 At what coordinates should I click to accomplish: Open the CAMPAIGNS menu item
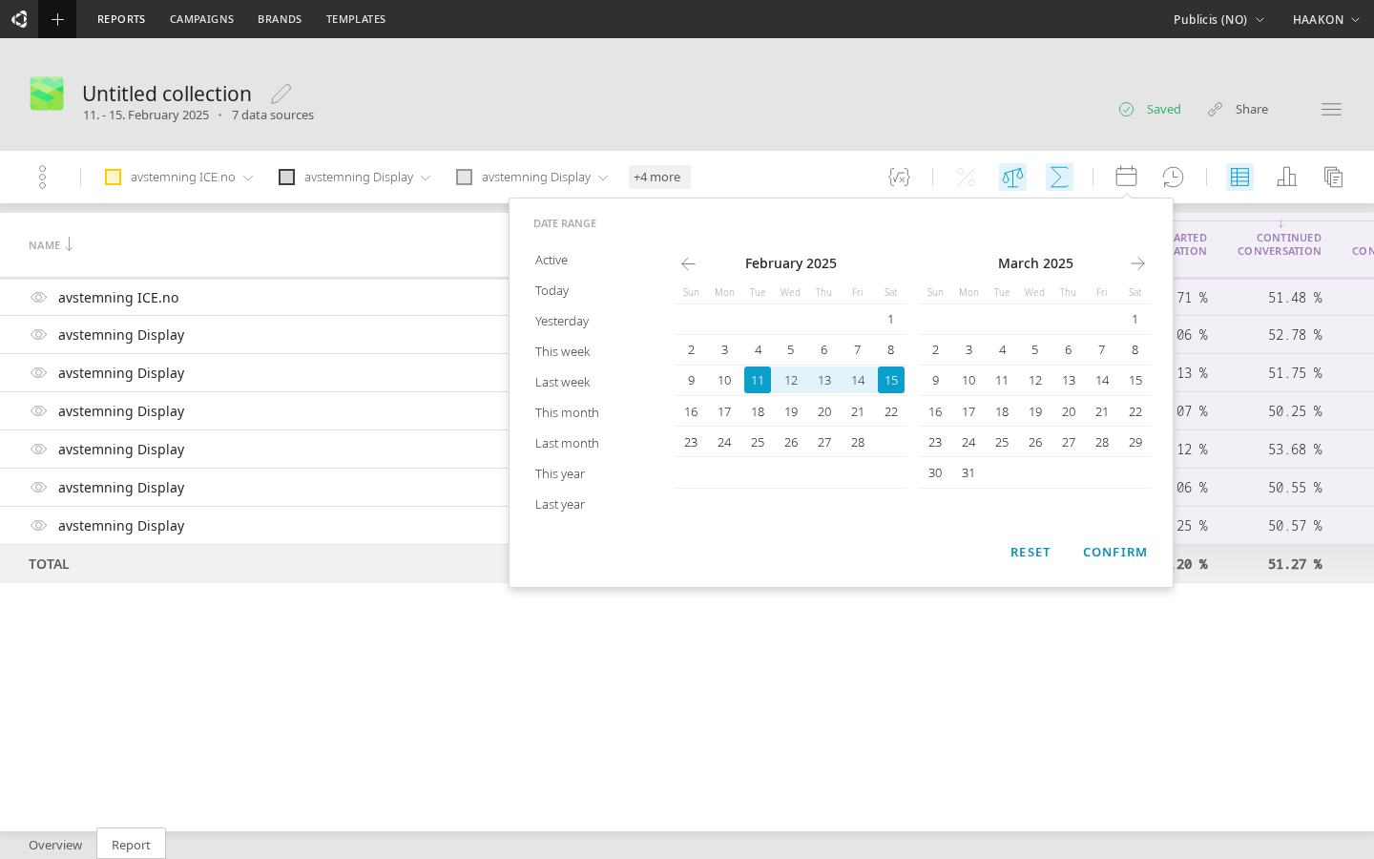pos(201,18)
